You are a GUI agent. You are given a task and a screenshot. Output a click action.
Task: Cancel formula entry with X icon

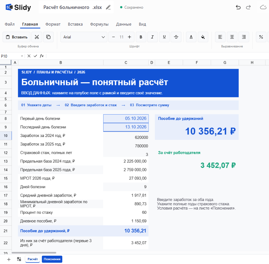pyautogui.click(x=29, y=56)
